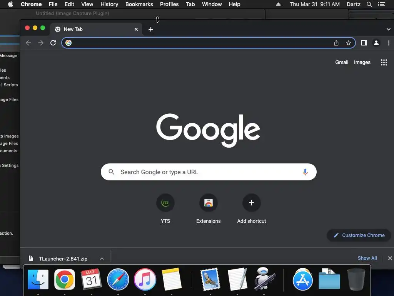Start voice search with the microphone icon
This screenshot has width=394, height=296.
pyautogui.click(x=305, y=172)
